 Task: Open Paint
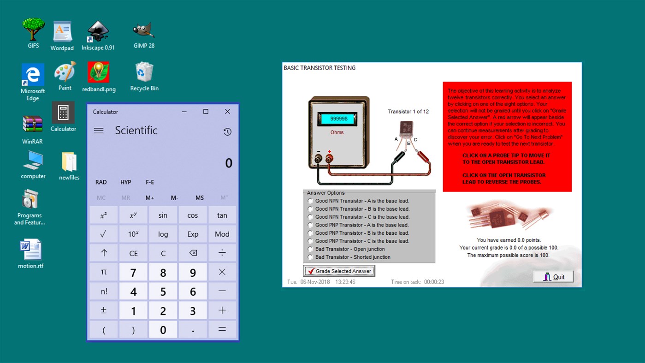(65, 71)
